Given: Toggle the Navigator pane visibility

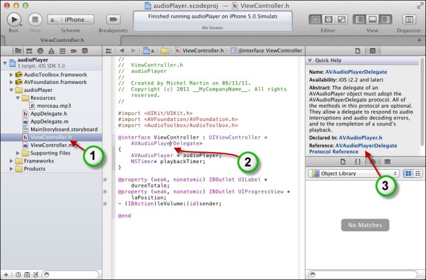Looking at the screenshot, I should [x=360, y=19].
